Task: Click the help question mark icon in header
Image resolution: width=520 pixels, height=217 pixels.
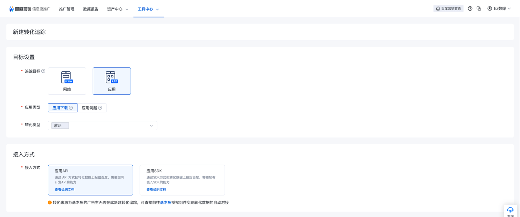Action: tap(470, 9)
